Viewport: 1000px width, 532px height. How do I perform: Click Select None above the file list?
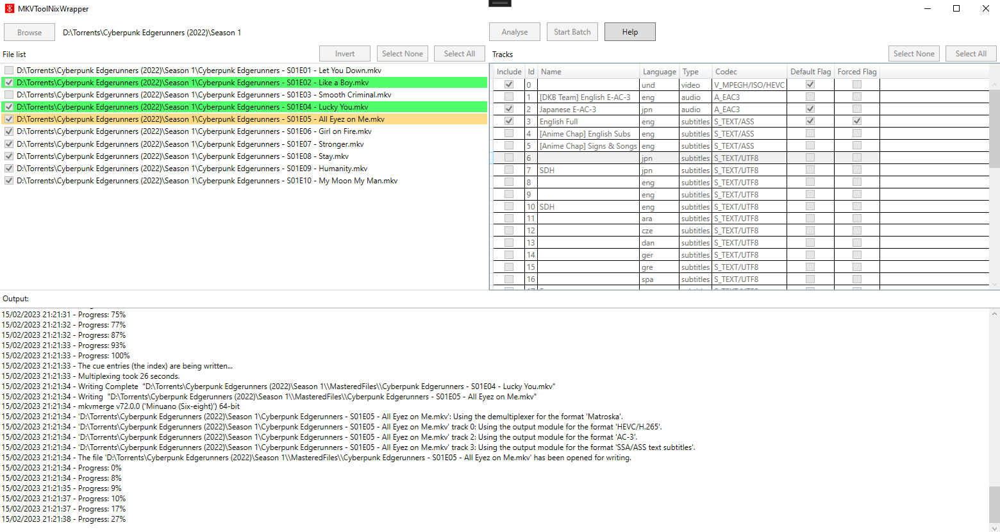[x=402, y=53]
